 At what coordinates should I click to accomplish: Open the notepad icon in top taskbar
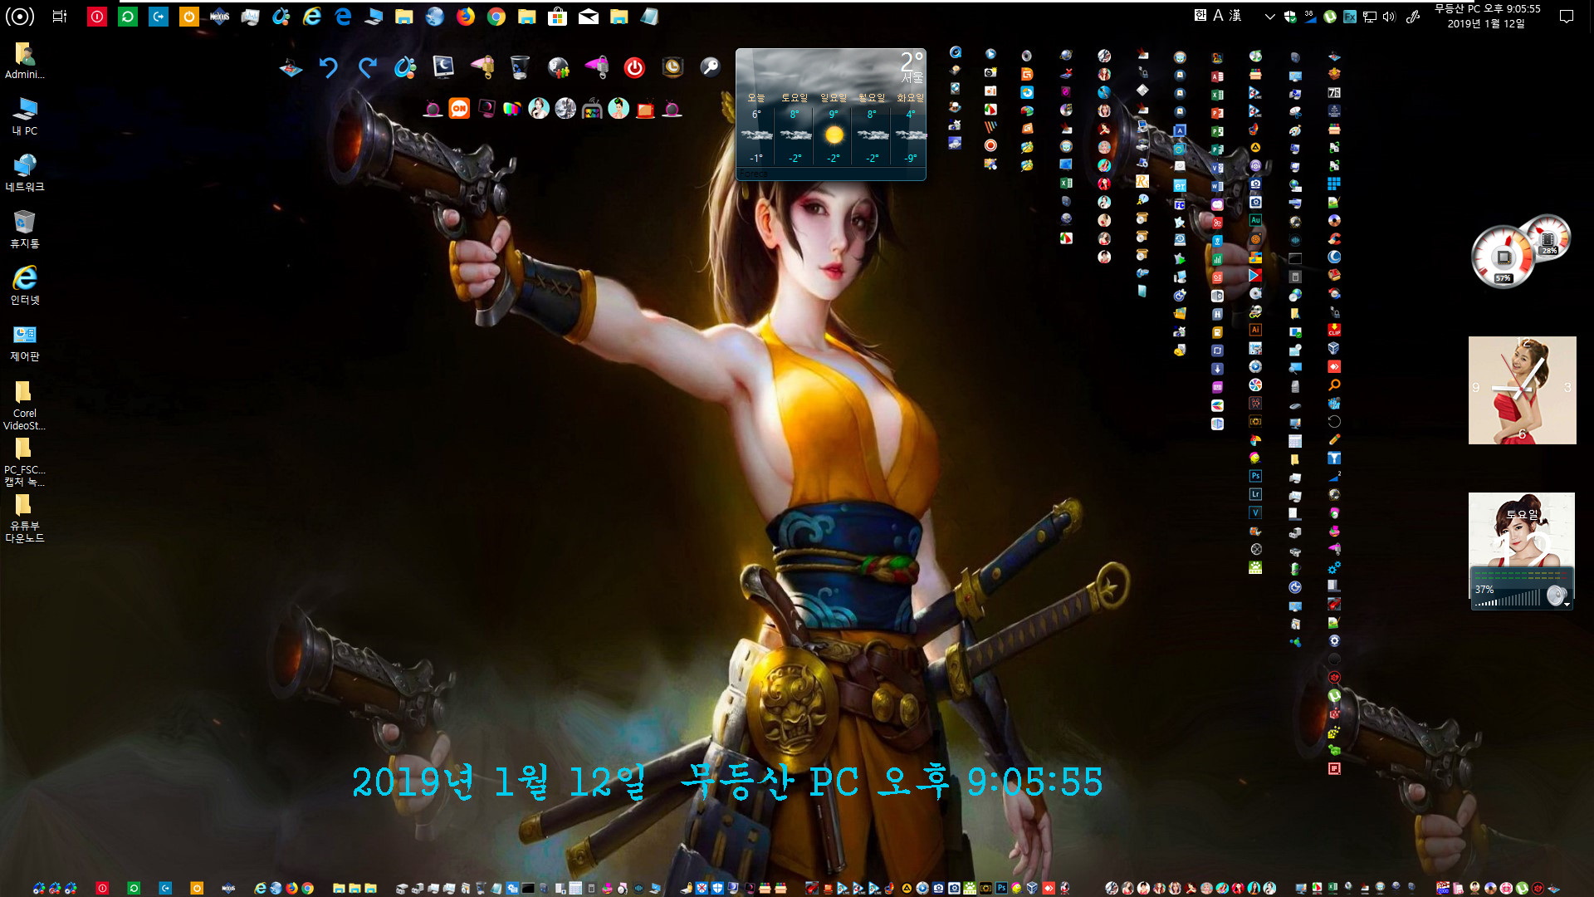coord(650,16)
